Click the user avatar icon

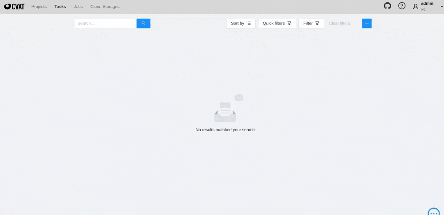click(416, 7)
